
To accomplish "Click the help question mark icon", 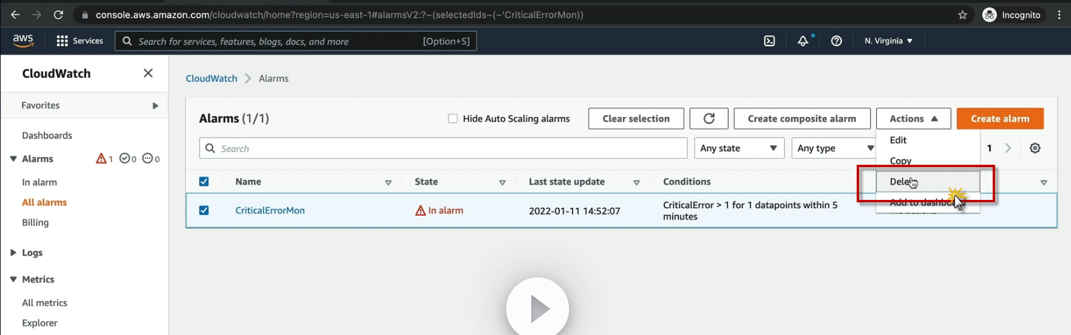I will tap(836, 41).
